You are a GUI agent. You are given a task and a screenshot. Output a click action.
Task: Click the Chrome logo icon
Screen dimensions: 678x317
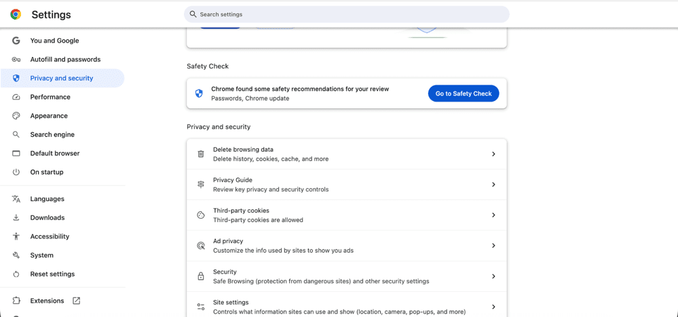pos(16,15)
